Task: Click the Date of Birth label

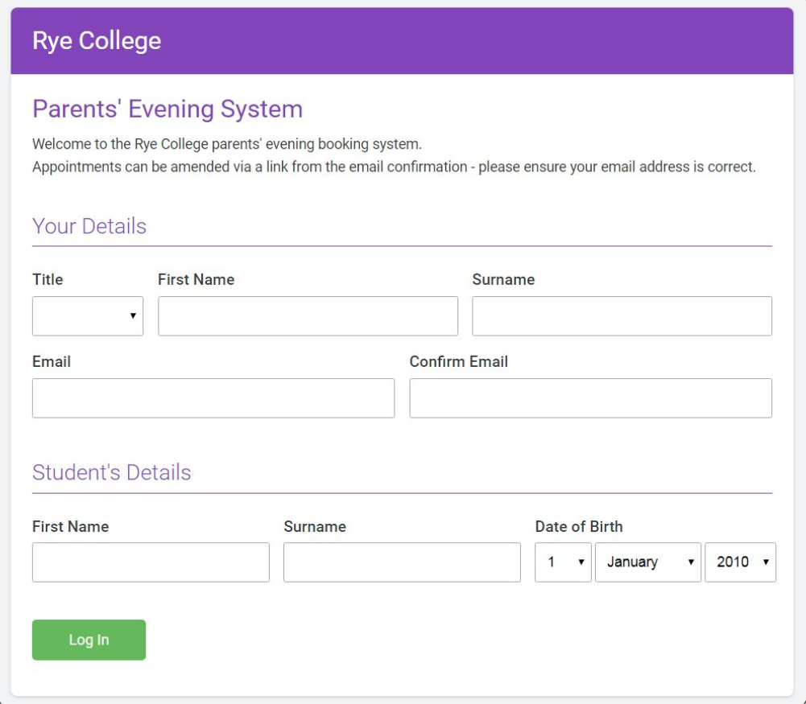Action: [579, 527]
